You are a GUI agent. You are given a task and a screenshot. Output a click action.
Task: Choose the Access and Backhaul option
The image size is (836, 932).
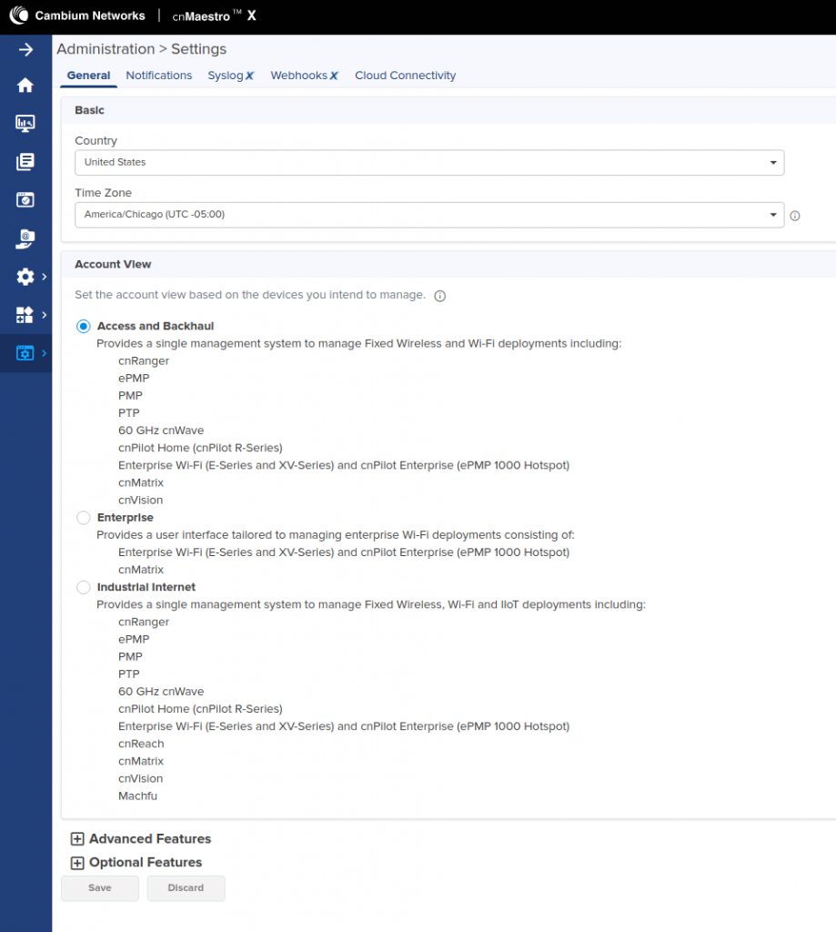[83, 326]
